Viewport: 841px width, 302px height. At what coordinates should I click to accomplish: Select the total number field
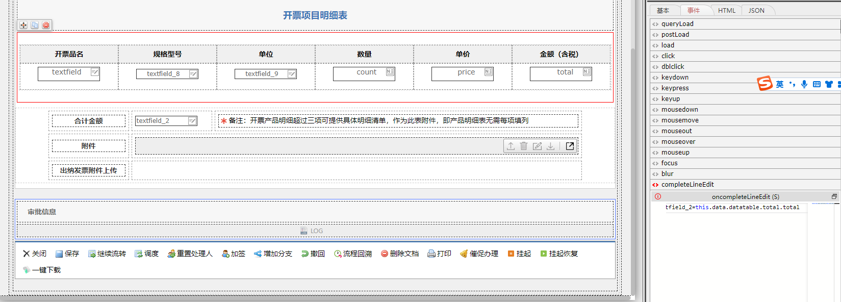[561, 73]
